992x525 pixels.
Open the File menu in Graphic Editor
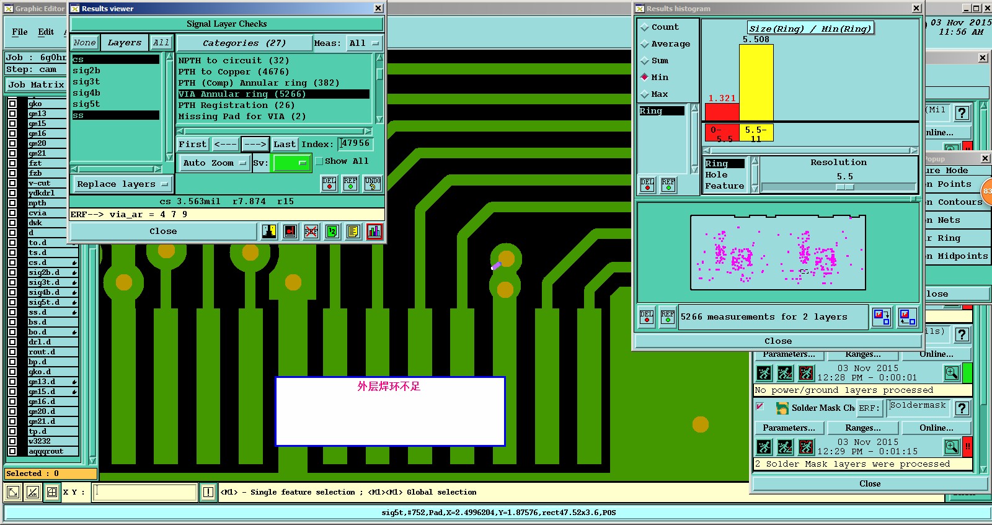[x=20, y=32]
